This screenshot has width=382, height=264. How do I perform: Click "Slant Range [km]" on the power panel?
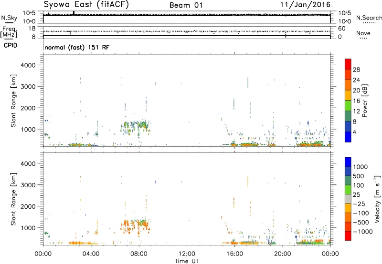click(x=13, y=101)
